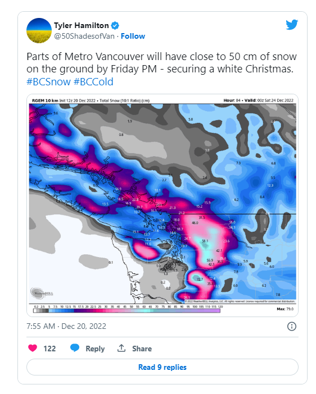Click the blue verified badge
Screen dimensions: 316x394
click(x=115, y=26)
